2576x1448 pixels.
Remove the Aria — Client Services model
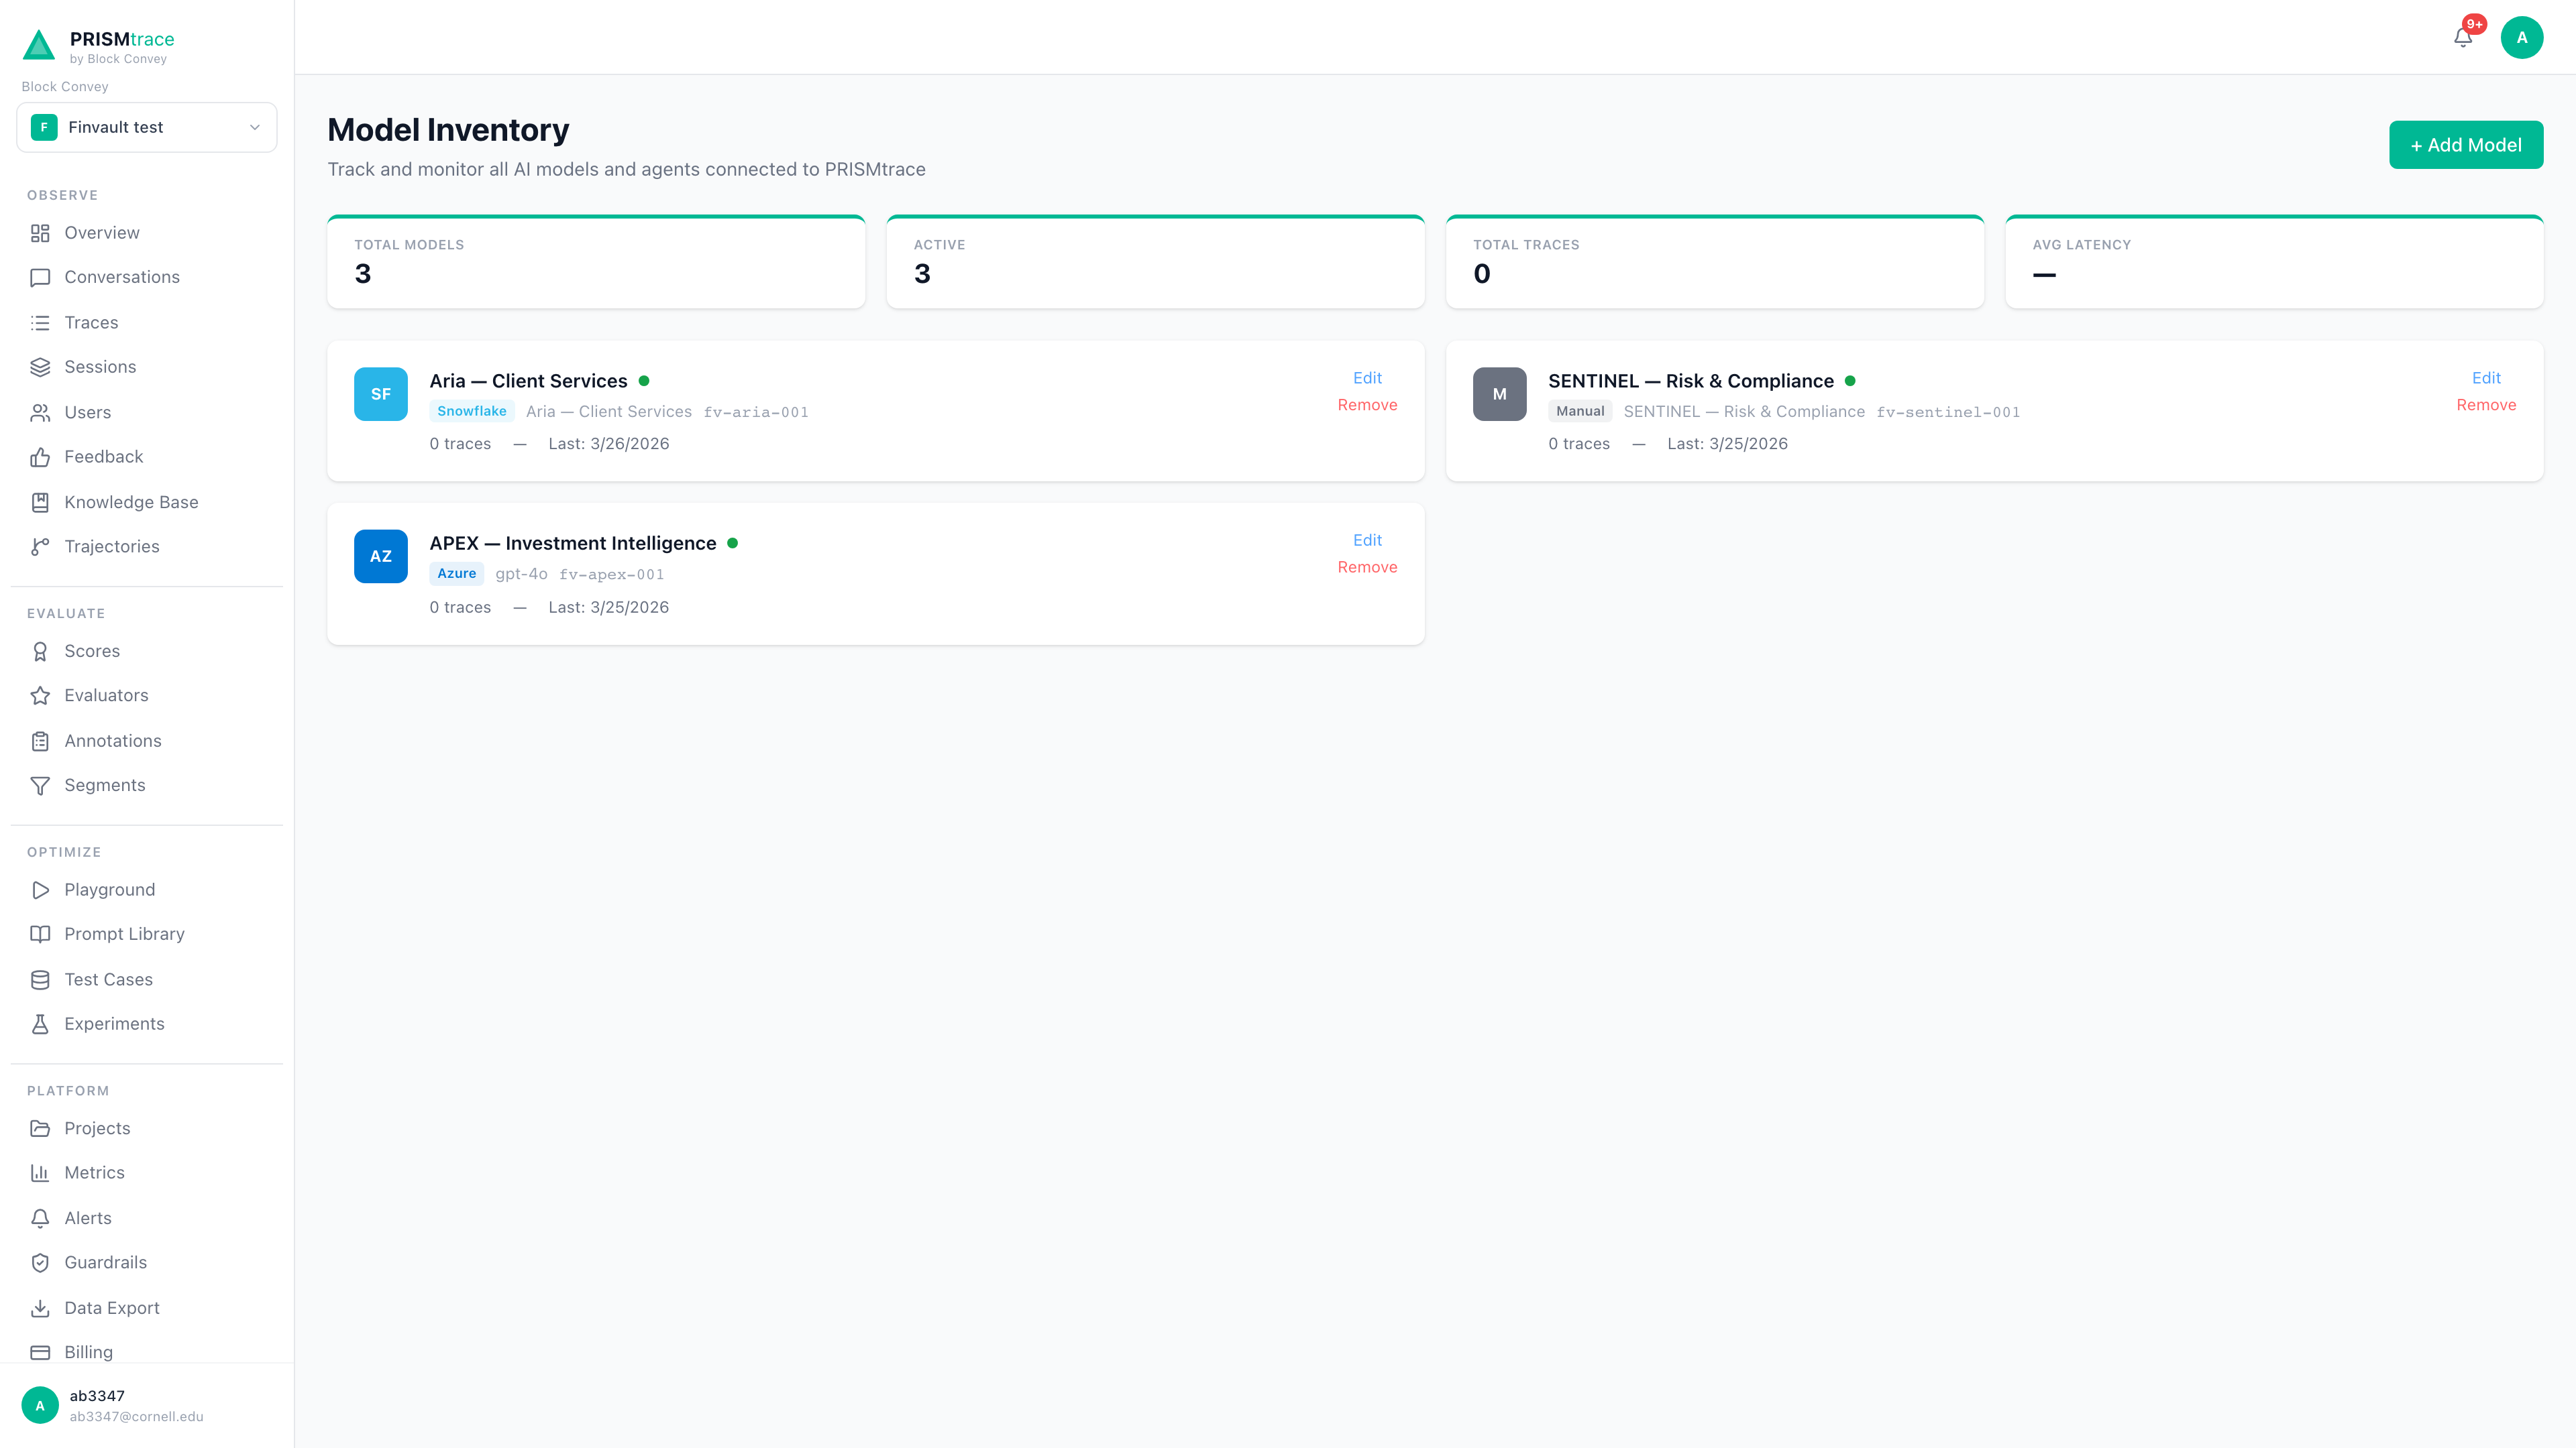click(x=1367, y=405)
